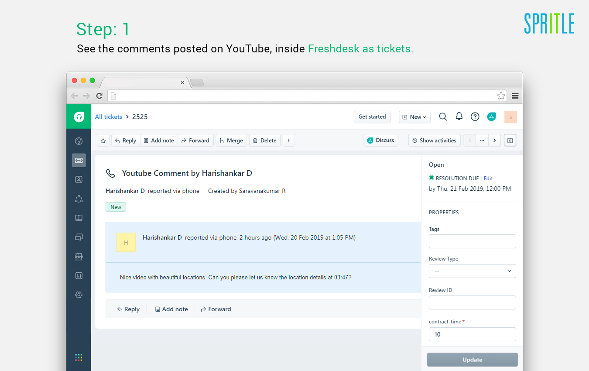Click the comment text about location details
The width and height of the screenshot is (589, 371).
coord(236,277)
